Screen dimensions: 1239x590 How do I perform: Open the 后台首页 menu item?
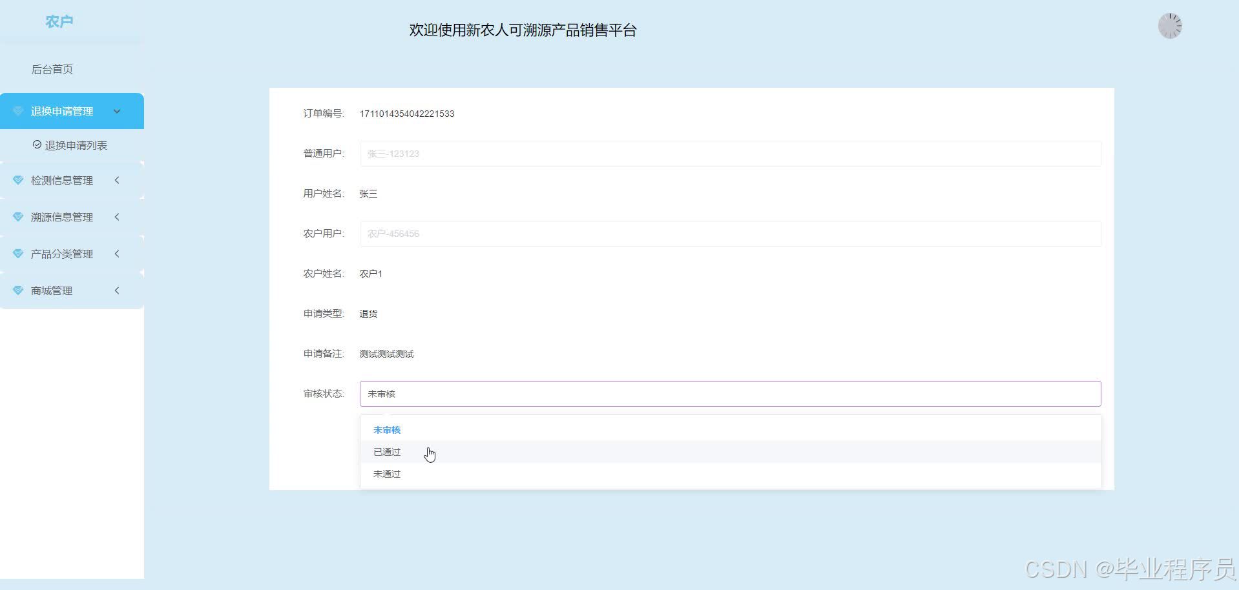point(52,69)
